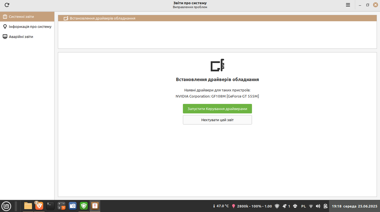Image resolution: width=380 pixels, height=212 pixels.
Task: Click the text Наявні драйвери для таких пристроїв
Action: [x=217, y=90]
